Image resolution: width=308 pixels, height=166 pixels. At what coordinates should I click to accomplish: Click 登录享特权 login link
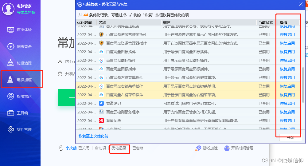tap(26, 12)
